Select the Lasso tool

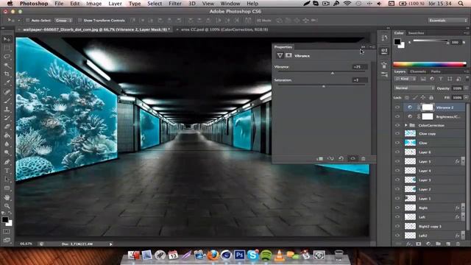click(x=7, y=57)
